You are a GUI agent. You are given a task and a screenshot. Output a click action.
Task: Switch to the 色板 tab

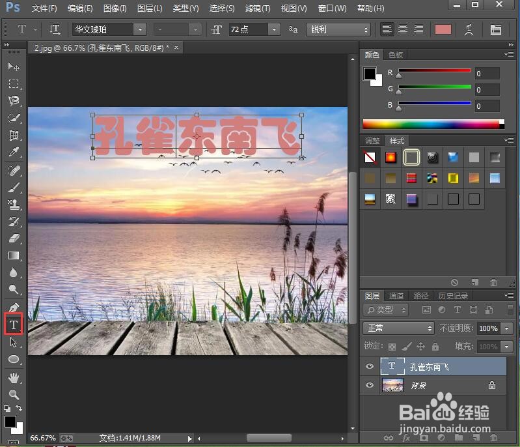coord(396,55)
